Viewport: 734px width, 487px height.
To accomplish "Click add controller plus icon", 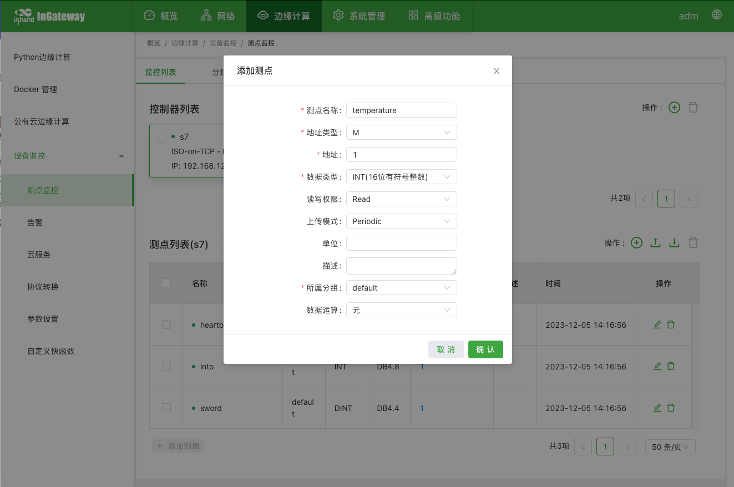I will pyautogui.click(x=674, y=108).
